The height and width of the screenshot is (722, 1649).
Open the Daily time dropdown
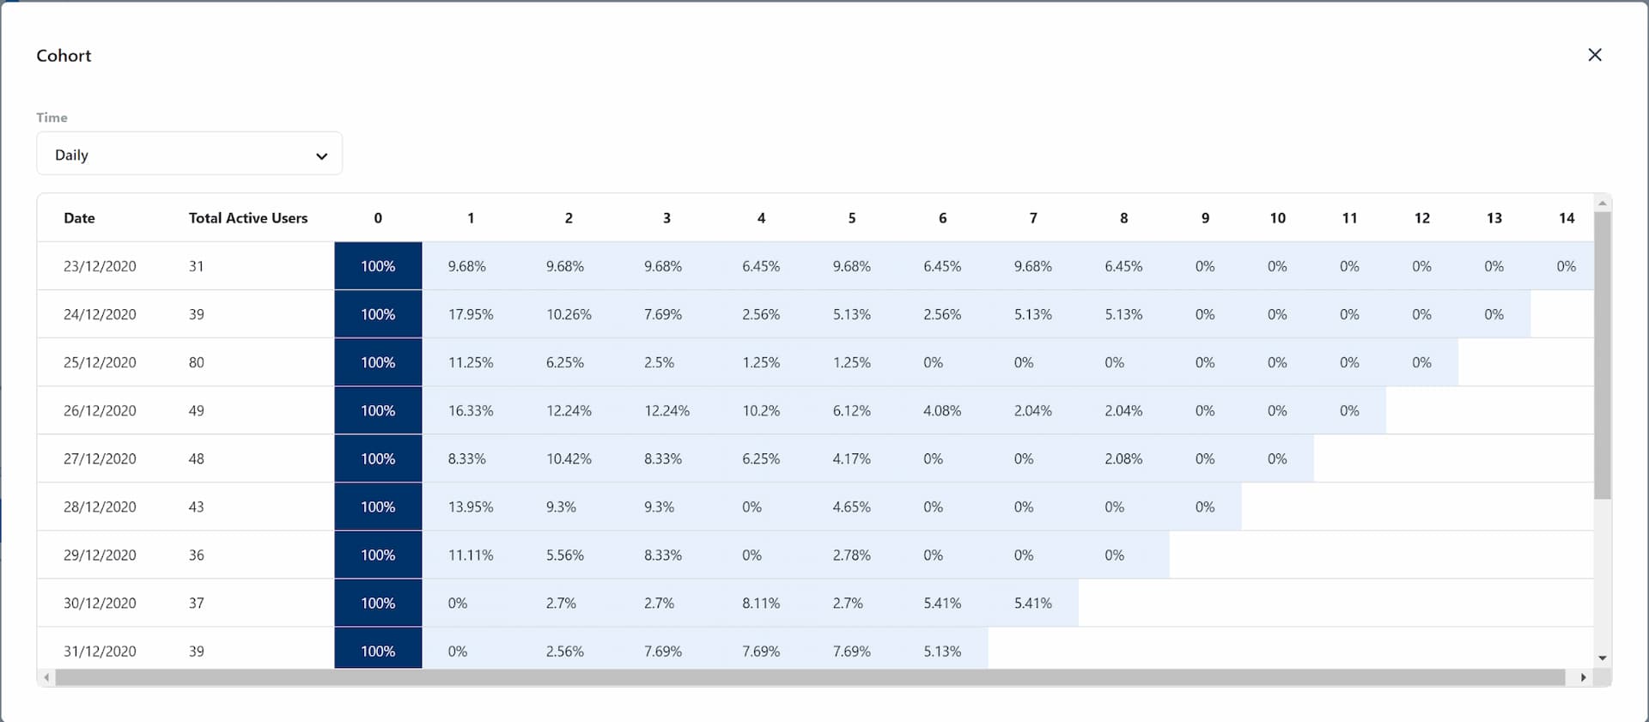(x=189, y=154)
